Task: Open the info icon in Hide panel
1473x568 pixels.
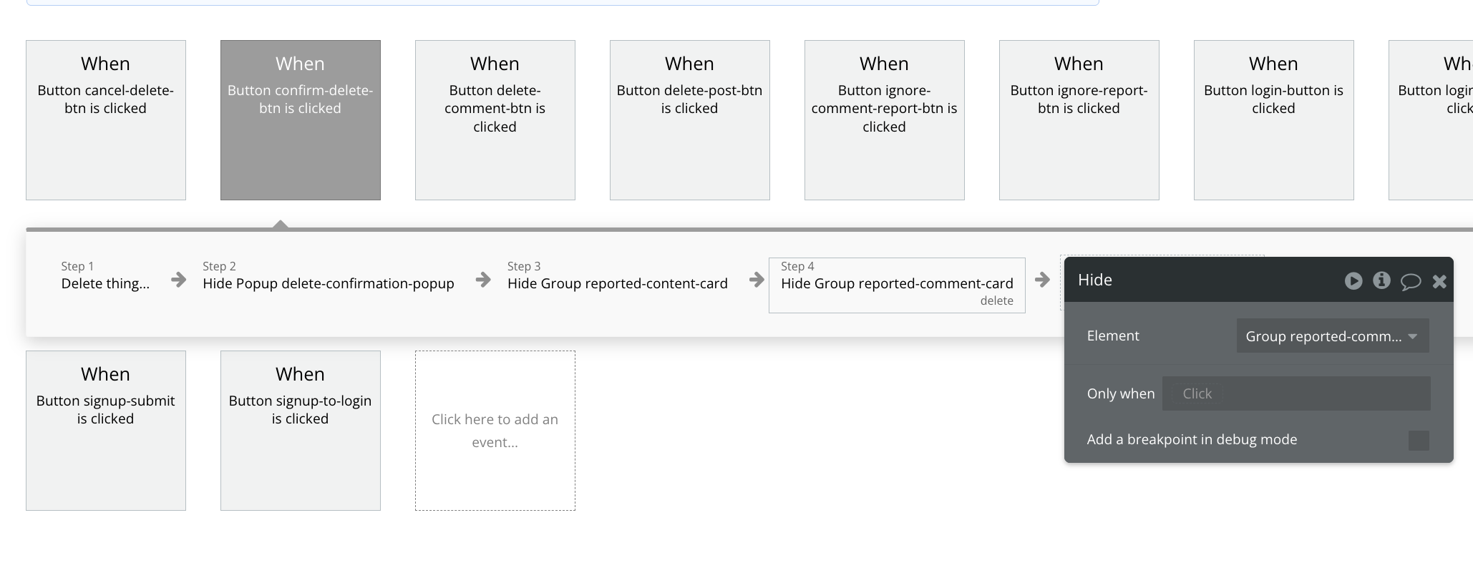Action: (1381, 280)
